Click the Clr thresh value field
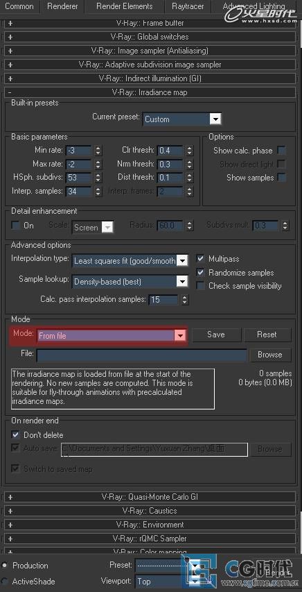This screenshot has width=302, height=592. tap(170, 151)
